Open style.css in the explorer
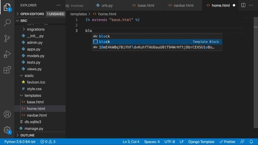Viewport: 258px width, 145px height. 34,89
